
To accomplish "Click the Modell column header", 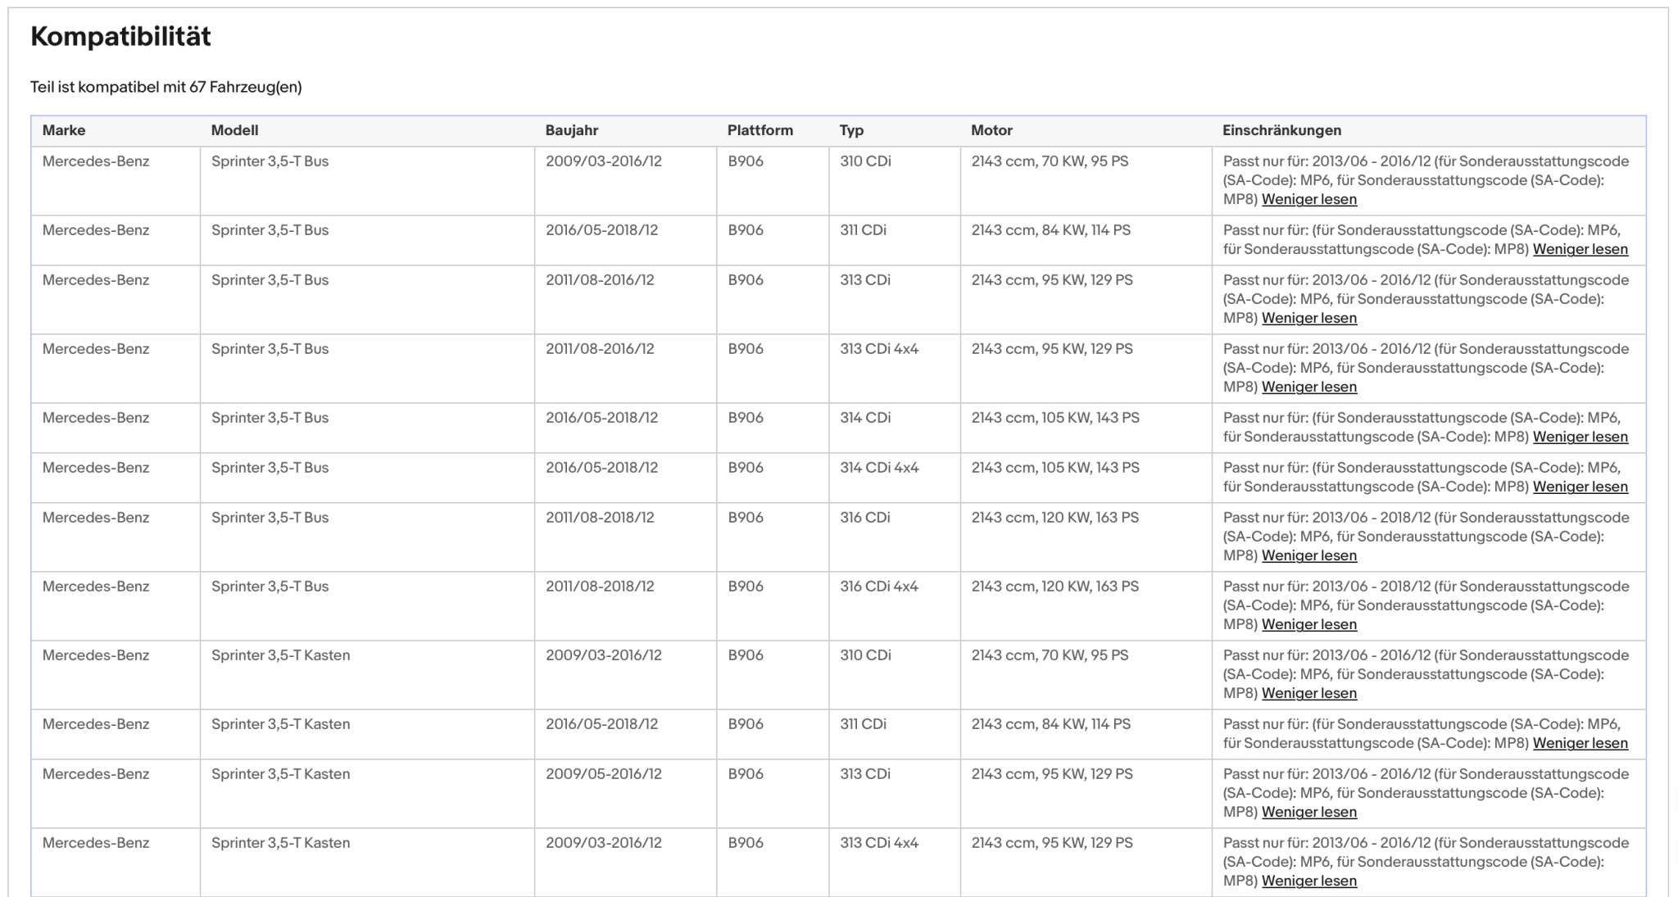I will 234,130.
